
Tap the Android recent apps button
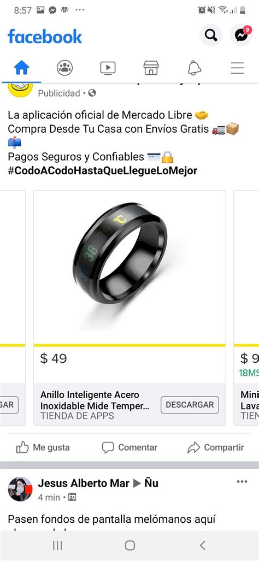(57, 545)
